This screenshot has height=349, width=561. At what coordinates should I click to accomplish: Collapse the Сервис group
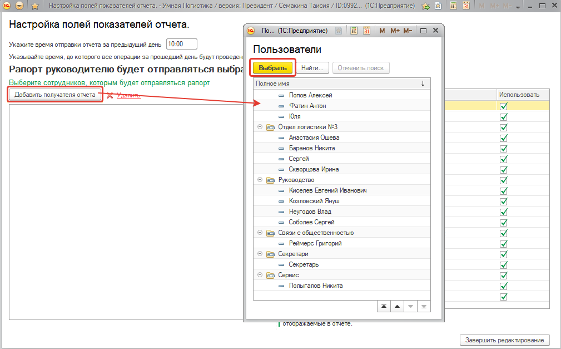click(260, 275)
